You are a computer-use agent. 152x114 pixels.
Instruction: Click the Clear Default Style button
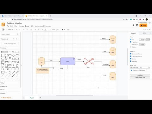[140, 77]
